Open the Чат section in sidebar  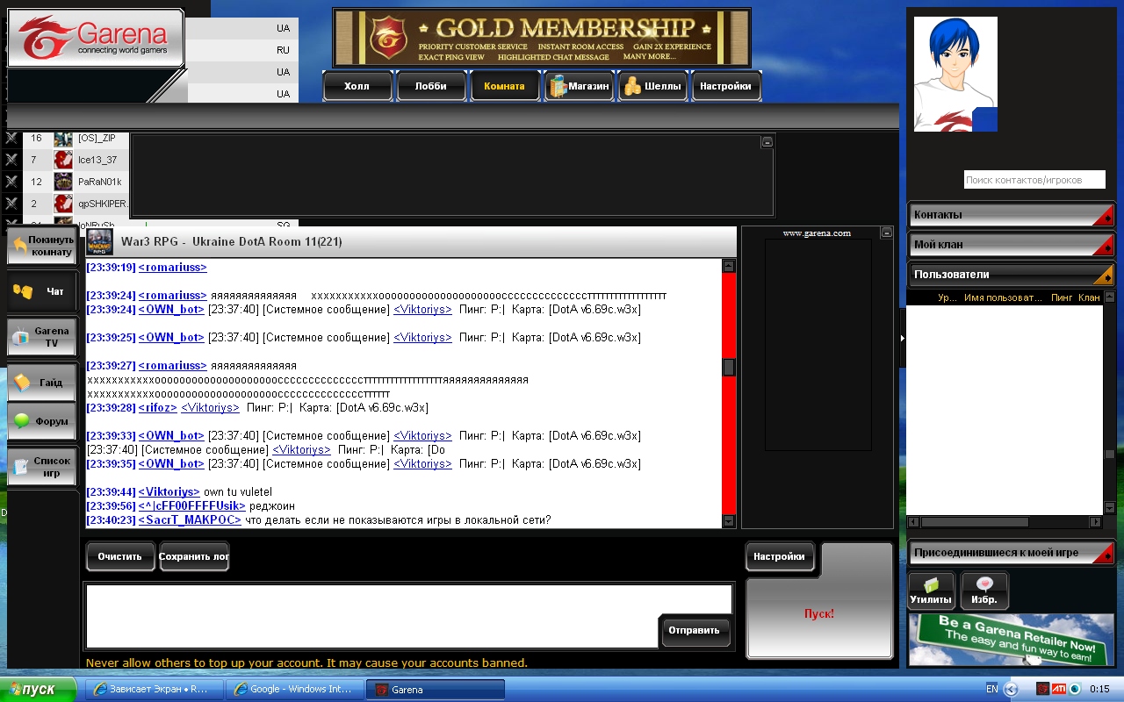pos(42,291)
